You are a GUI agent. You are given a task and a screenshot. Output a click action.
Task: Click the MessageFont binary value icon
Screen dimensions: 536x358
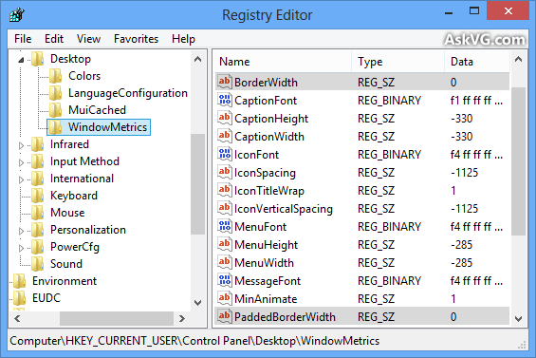tap(225, 281)
